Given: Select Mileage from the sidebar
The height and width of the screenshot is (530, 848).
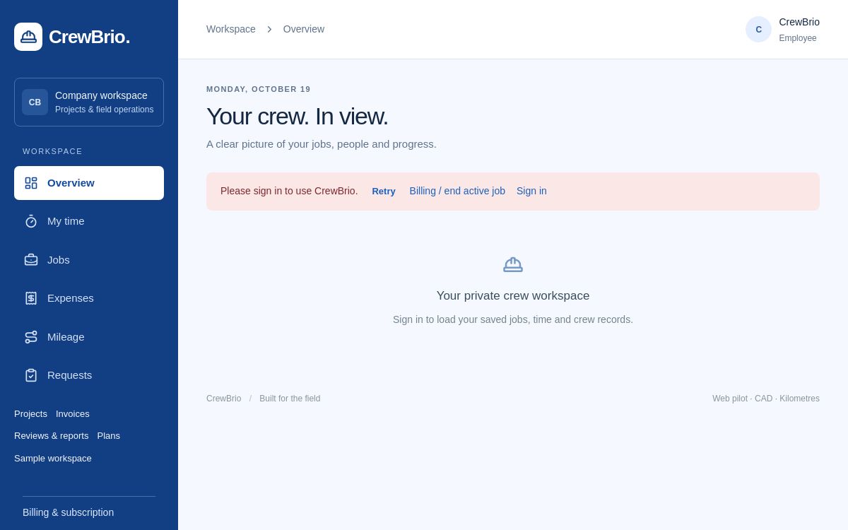Looking at the screenshot, I should pos(89,336).
